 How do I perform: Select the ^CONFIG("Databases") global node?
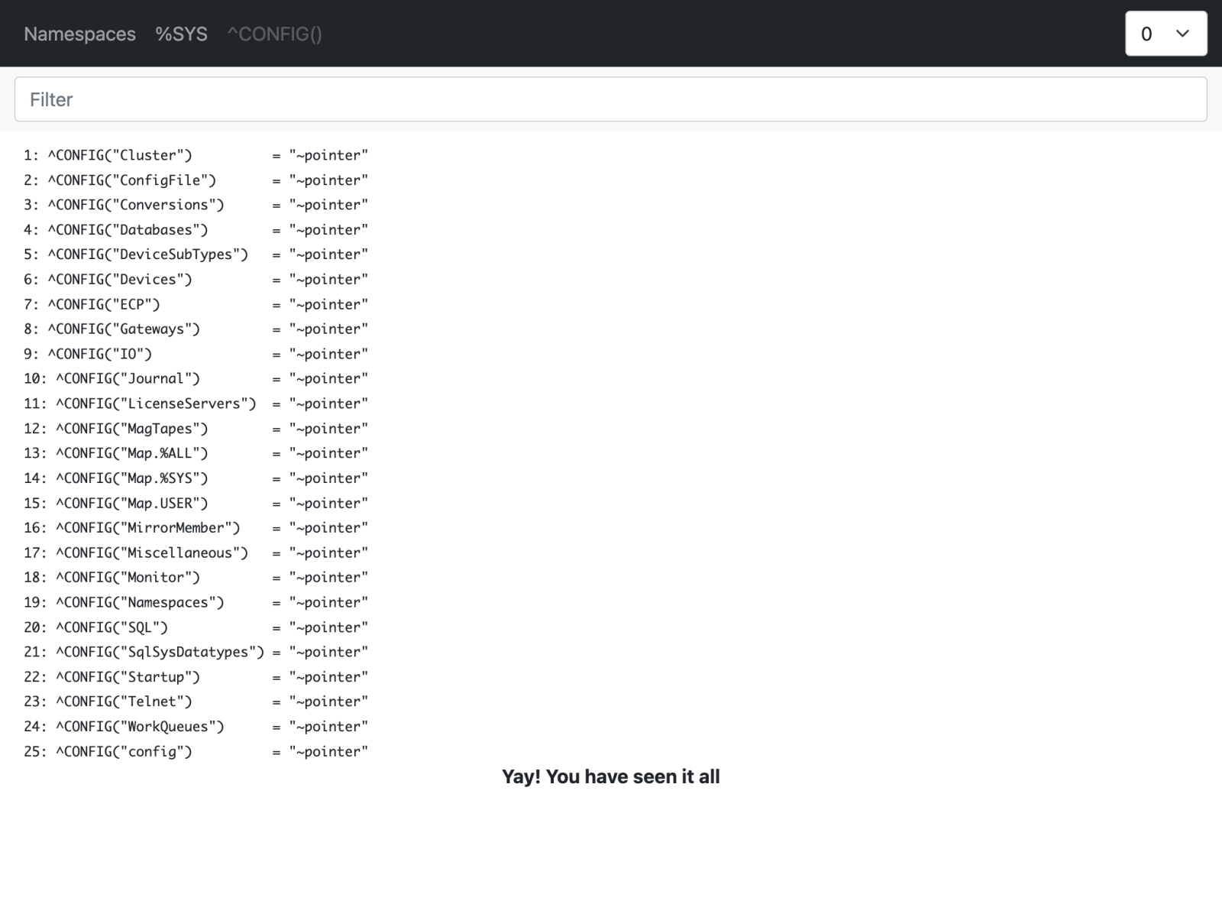[x=128, y=230]
